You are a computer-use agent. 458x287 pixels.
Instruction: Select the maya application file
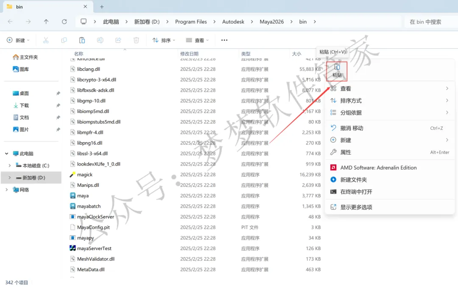(83, 196)
